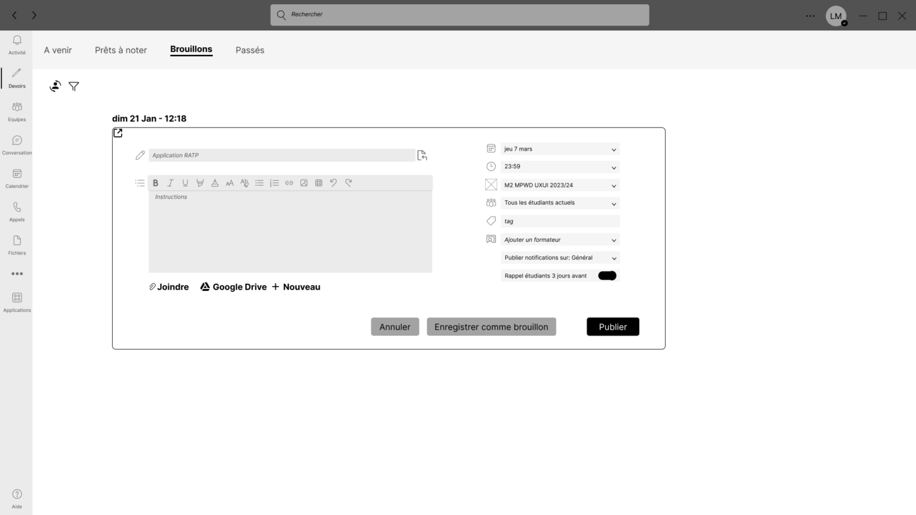Image resolution: width=916 pixels, height=515 pixels.
Task: Open the filter funnel icon
Action: 74,86
